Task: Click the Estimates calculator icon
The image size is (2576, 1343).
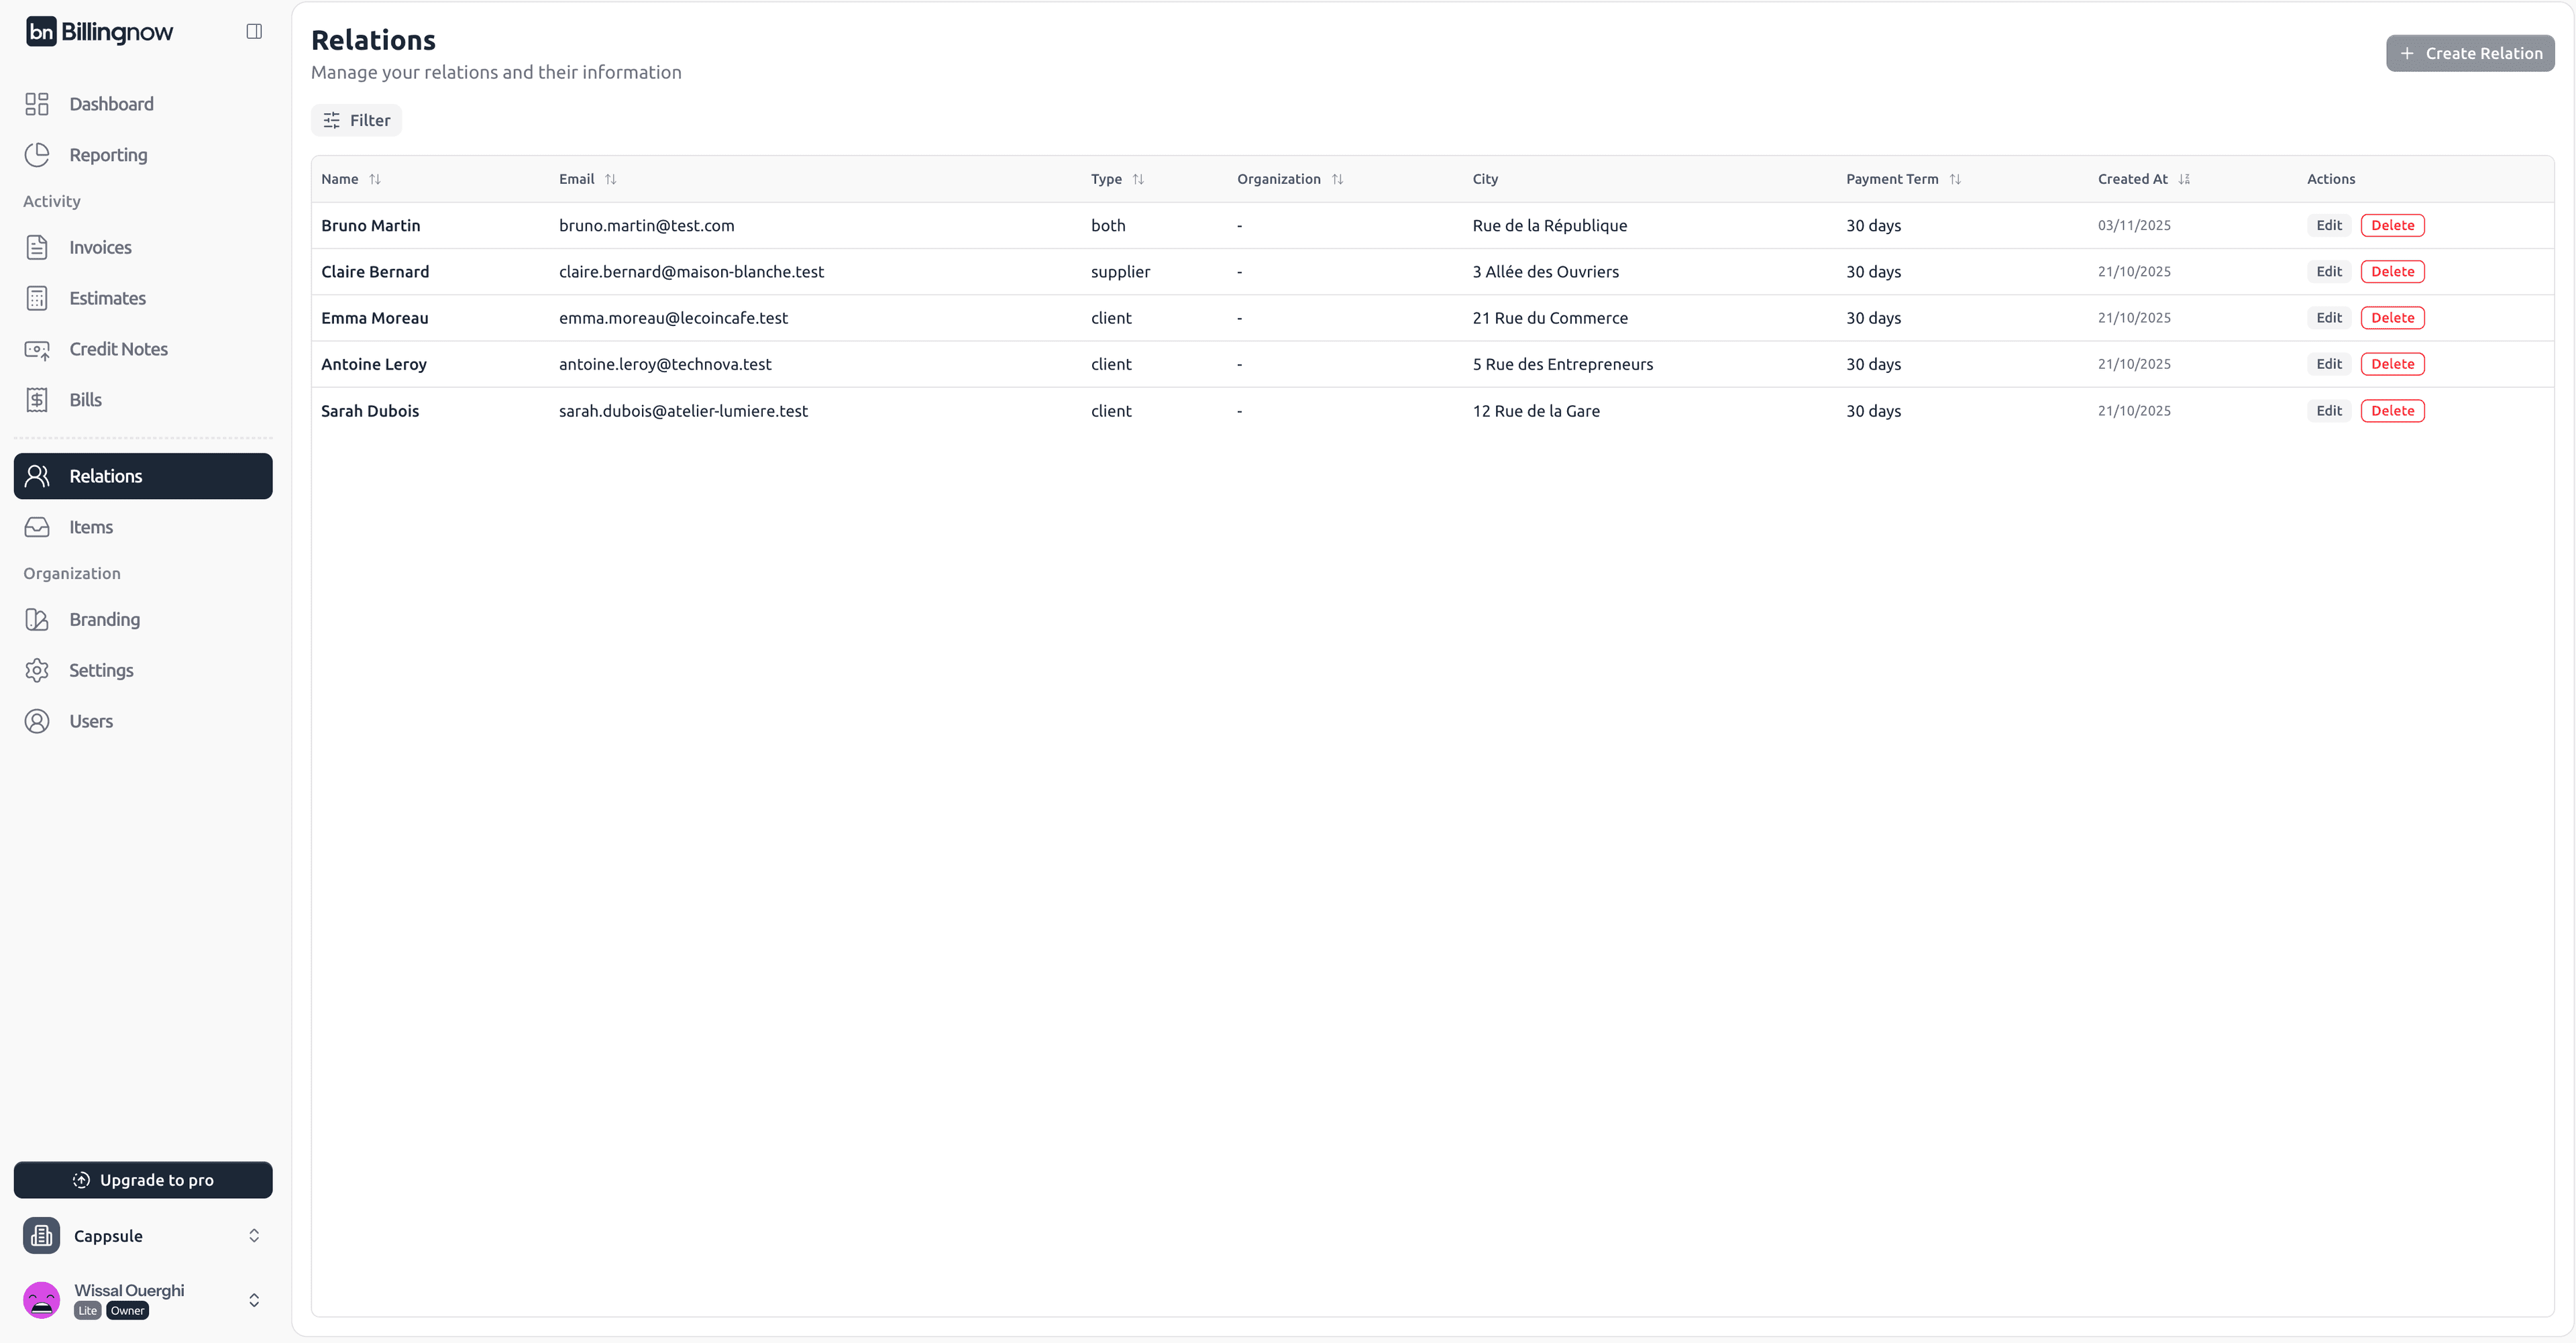Action: point(37,298)
